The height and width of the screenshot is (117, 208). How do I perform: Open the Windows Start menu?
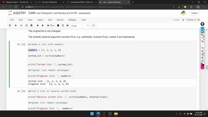[x=92, y=114]
